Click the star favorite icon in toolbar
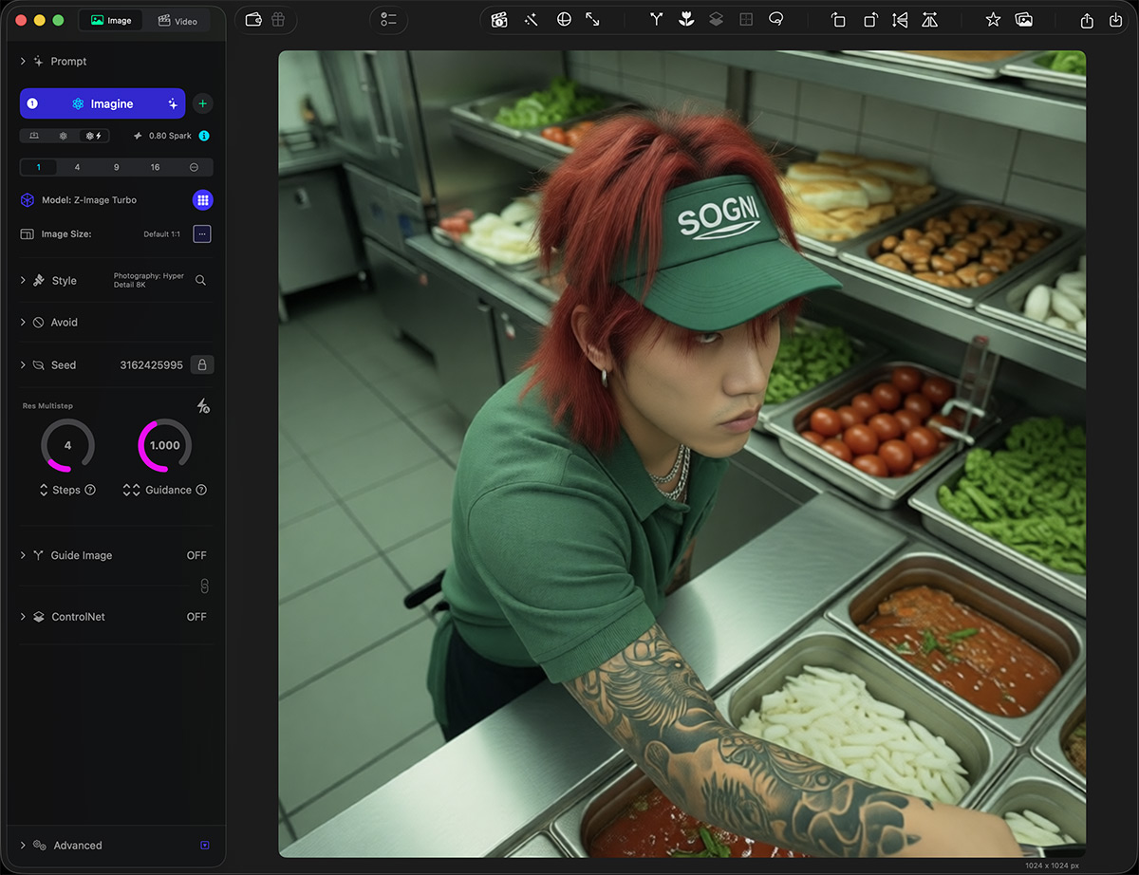 tap(993, 20)
